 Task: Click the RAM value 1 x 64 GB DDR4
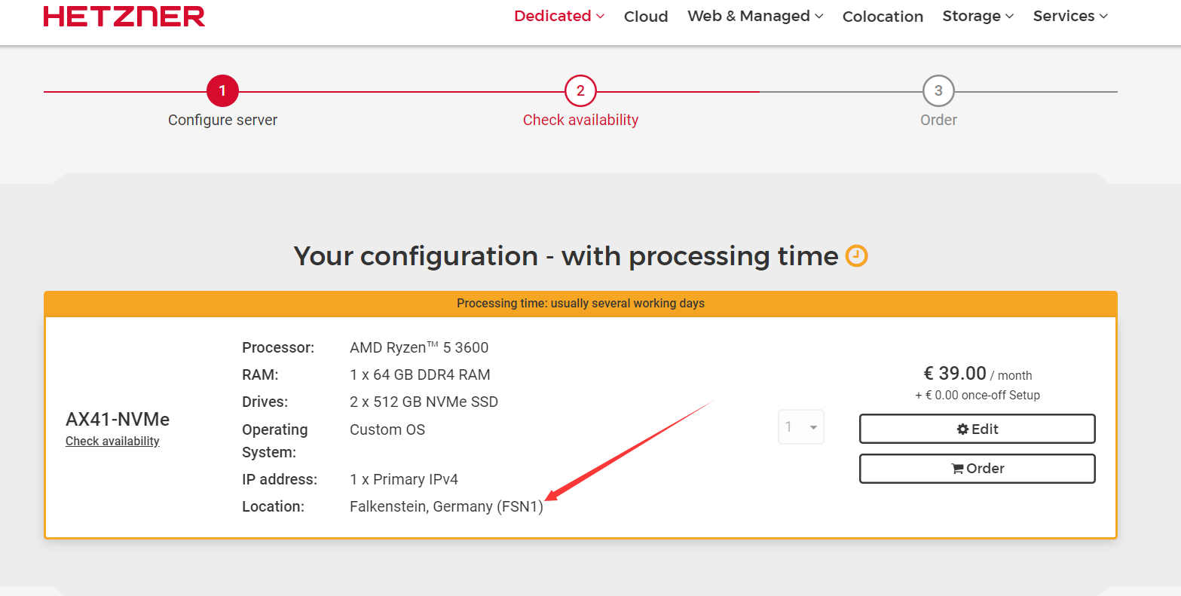(420, 374)
